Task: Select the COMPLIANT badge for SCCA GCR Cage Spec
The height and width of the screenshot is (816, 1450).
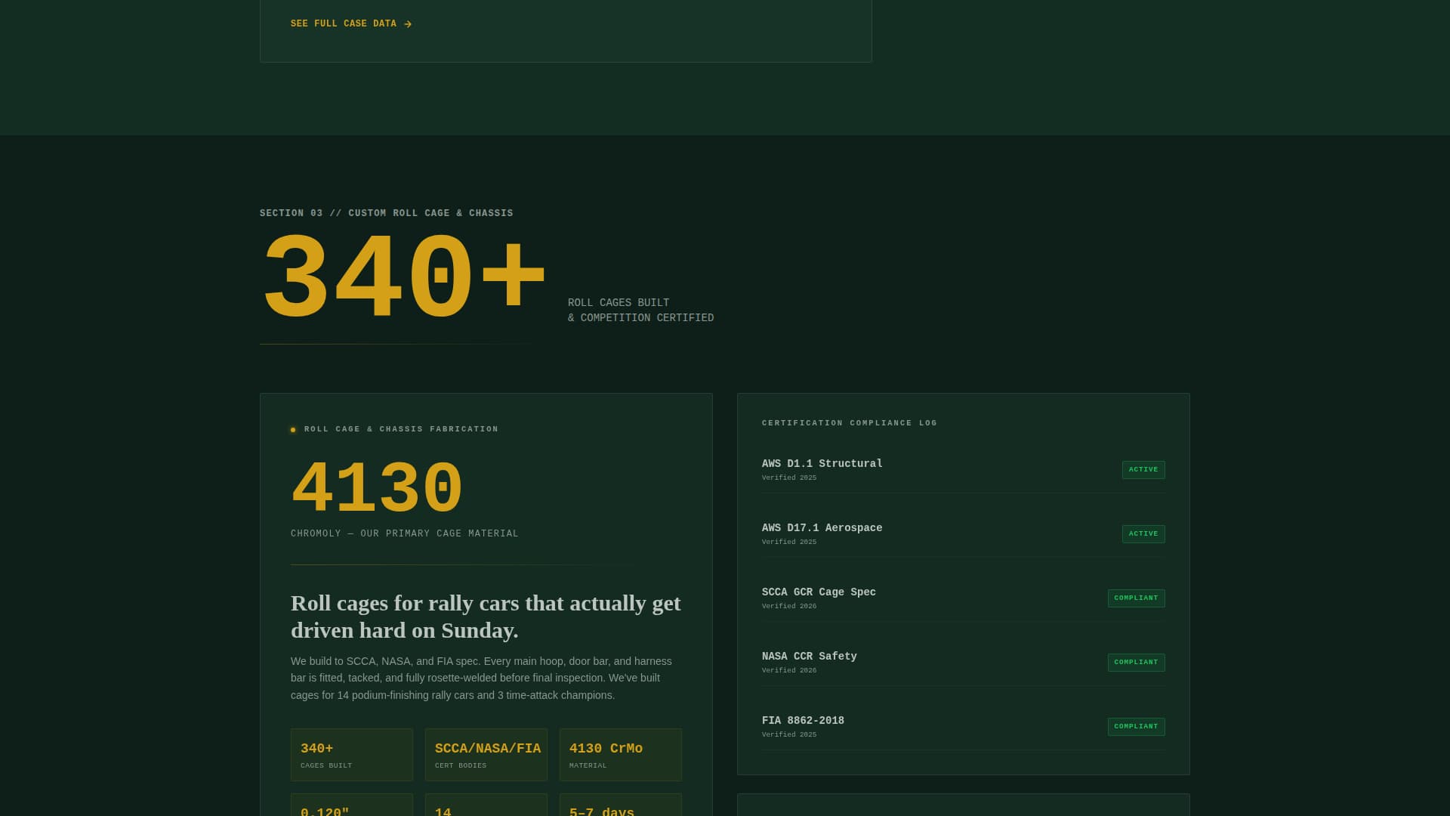Action: [1136, 598]
